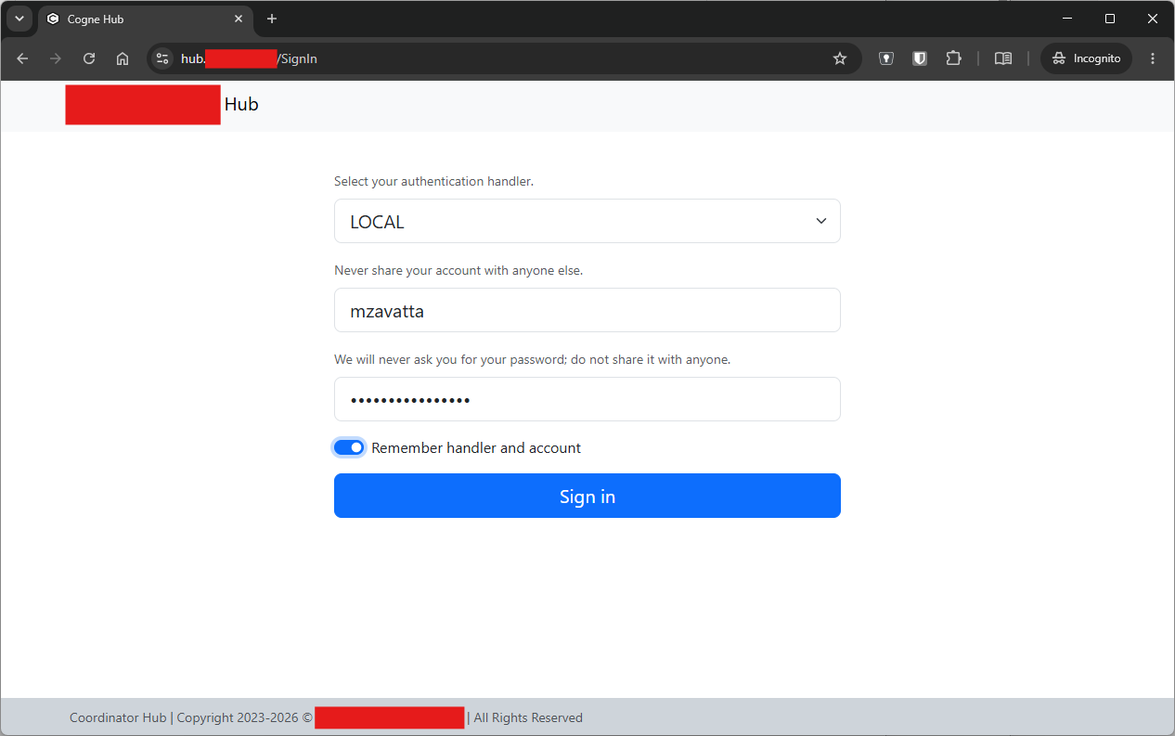This screenshot has width=1175, height=736.
Task: Toggle reading mode side panel
Action: pos(1003,58)
